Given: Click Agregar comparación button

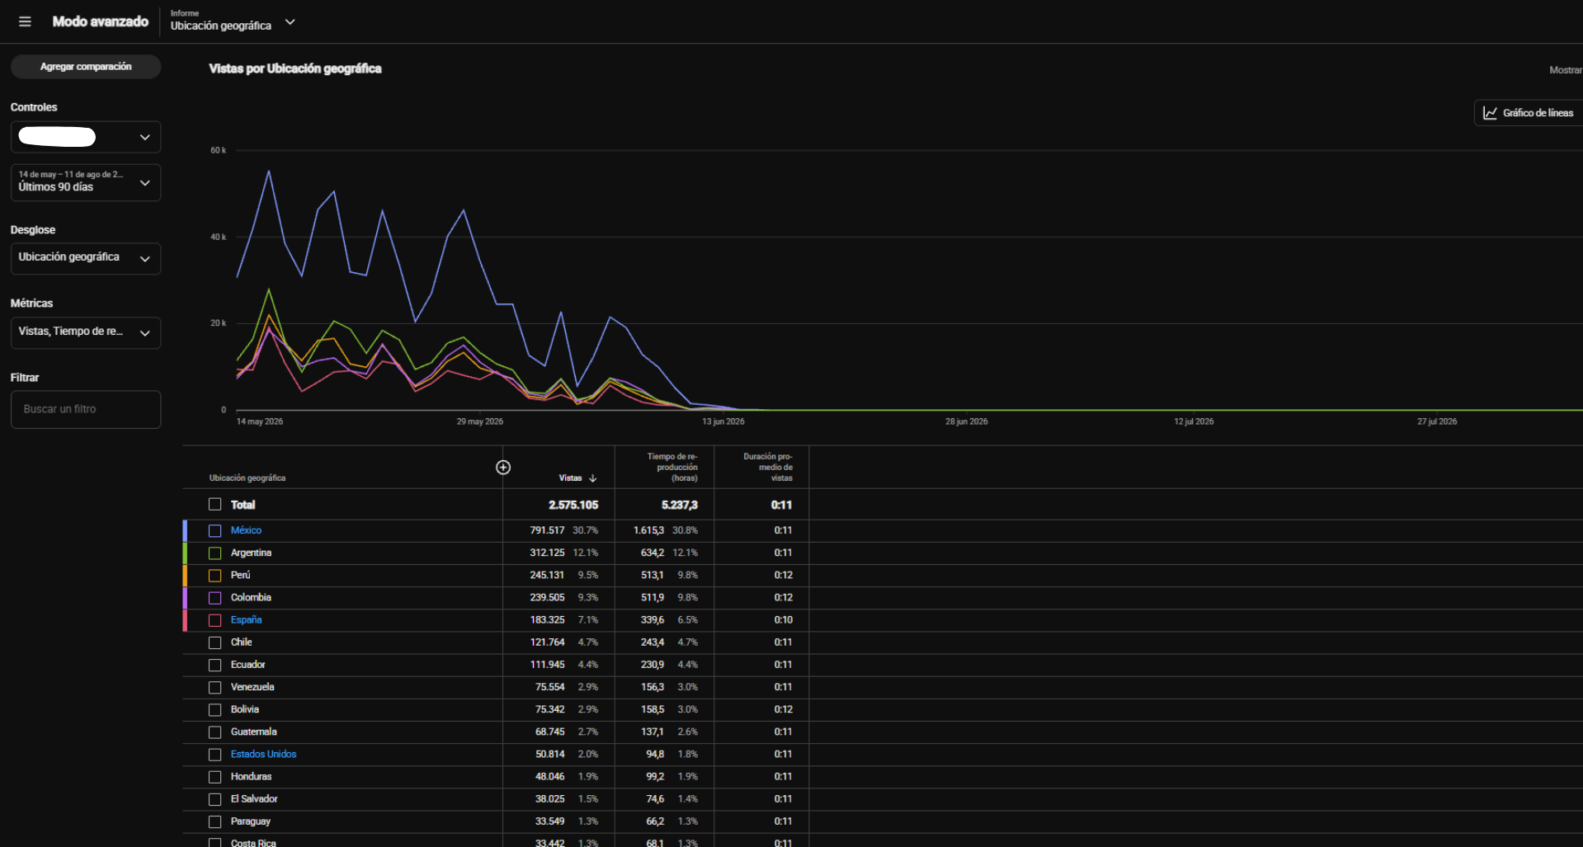Looking at the screenshot, I should click(x=86, y=67).
